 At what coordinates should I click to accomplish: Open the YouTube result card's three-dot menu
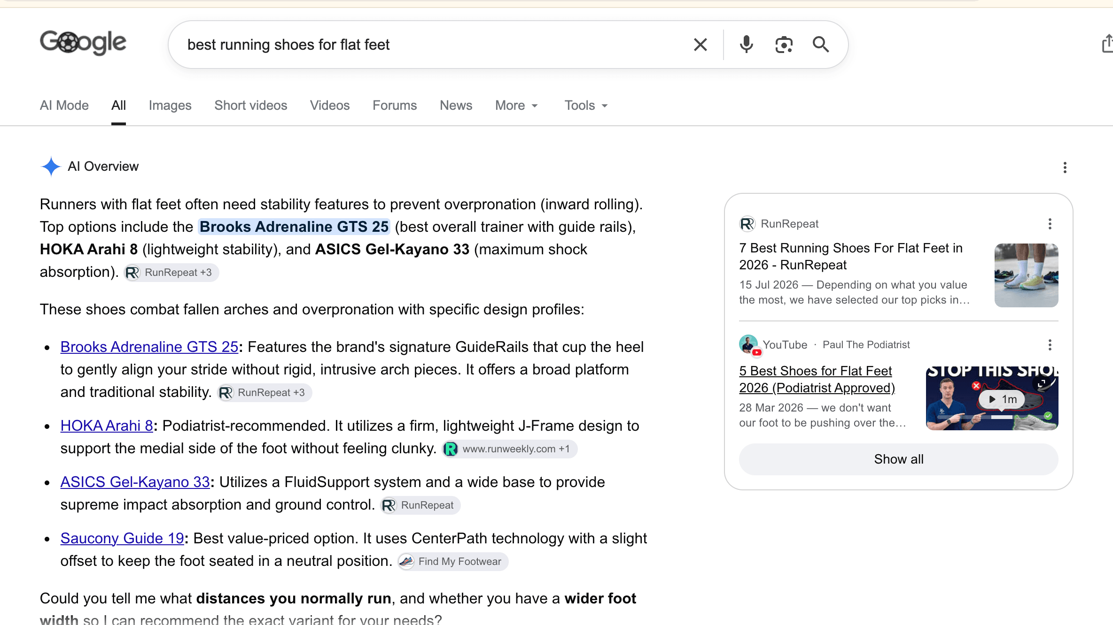(1050, 345)
